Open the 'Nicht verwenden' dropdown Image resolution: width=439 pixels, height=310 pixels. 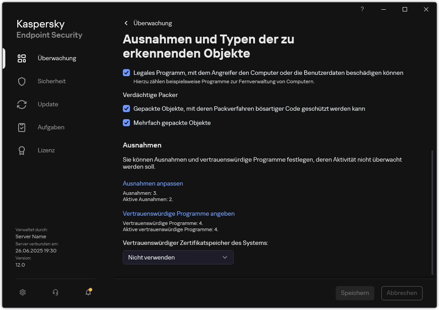click(x=178, y=257)
